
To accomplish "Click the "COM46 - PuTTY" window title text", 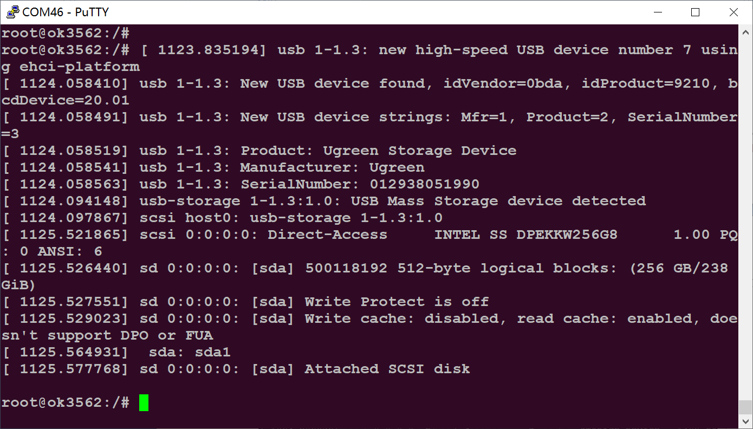I will pyautogui.click(x=64, y=12).
